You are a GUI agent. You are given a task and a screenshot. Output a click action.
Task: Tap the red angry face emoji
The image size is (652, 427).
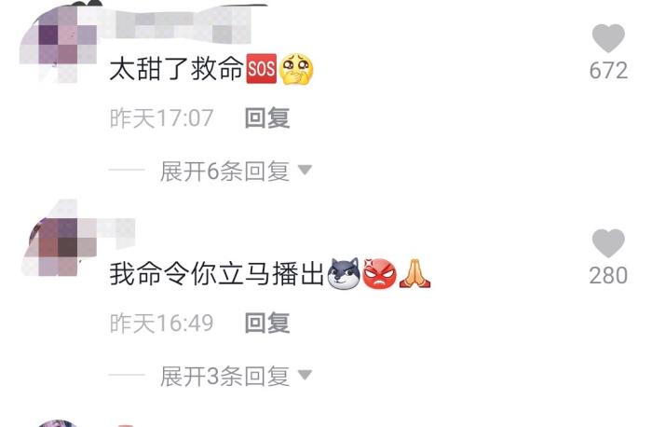tap(379, 274)
